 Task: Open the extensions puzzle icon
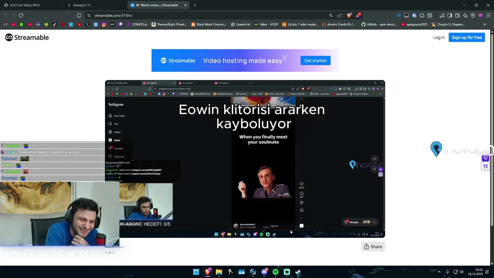[422, 15]
